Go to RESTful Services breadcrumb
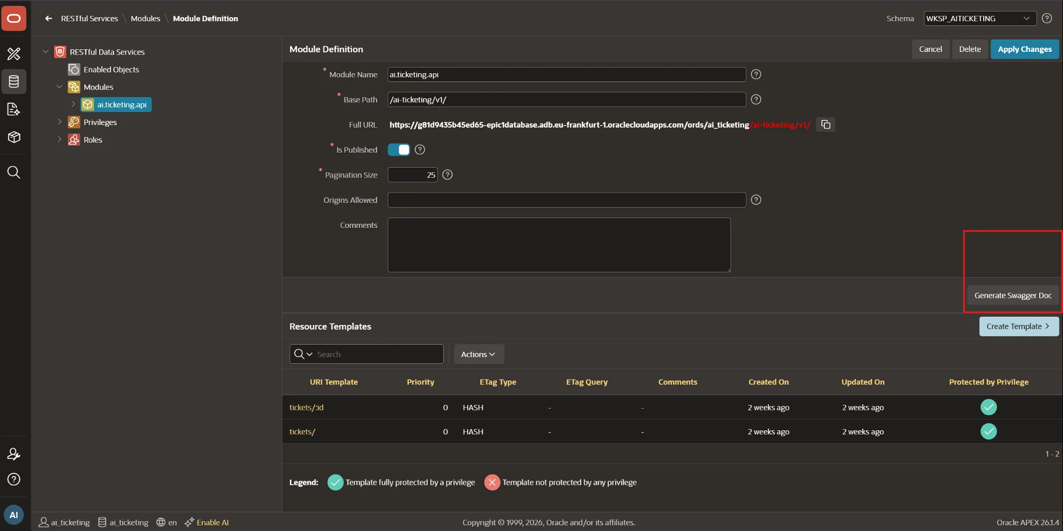The width and height of the screenshot is (1063, 531). (89, 18)
